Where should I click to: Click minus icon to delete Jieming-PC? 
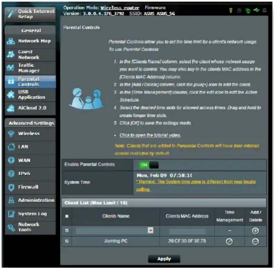pos(255,242)
